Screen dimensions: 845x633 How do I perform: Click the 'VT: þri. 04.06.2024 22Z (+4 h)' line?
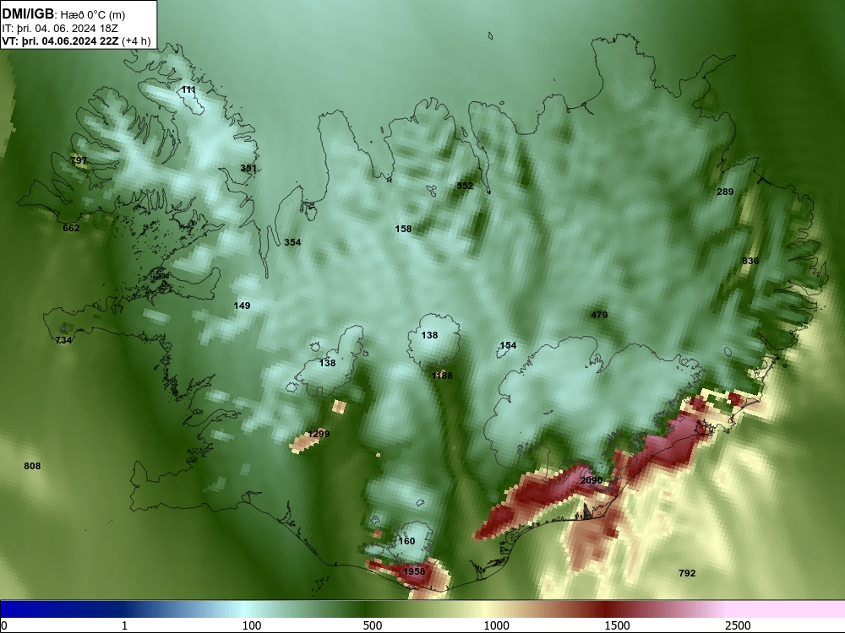click(x=76, y=41)
